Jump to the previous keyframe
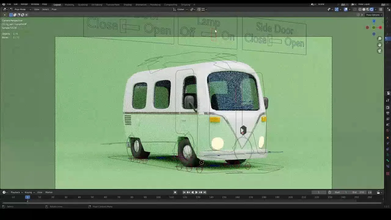Viewport: 391px width, 220px height. 188,192
